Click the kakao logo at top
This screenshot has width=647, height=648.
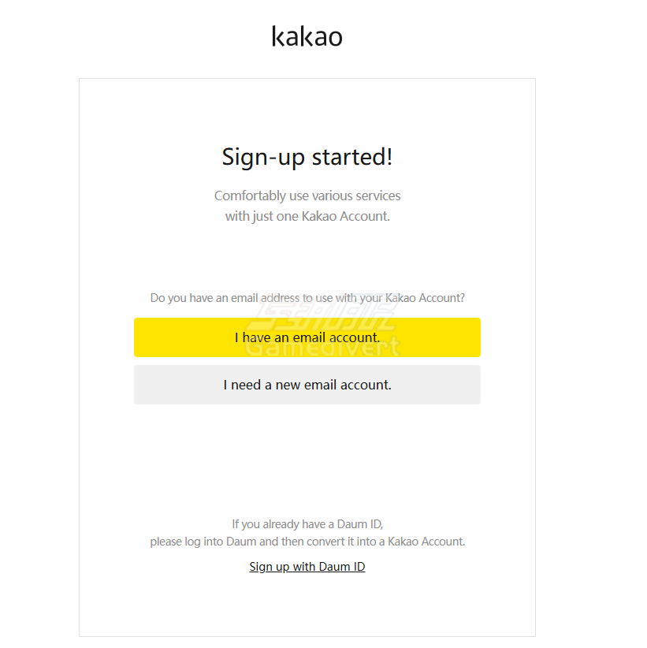(x=307, y=36)
